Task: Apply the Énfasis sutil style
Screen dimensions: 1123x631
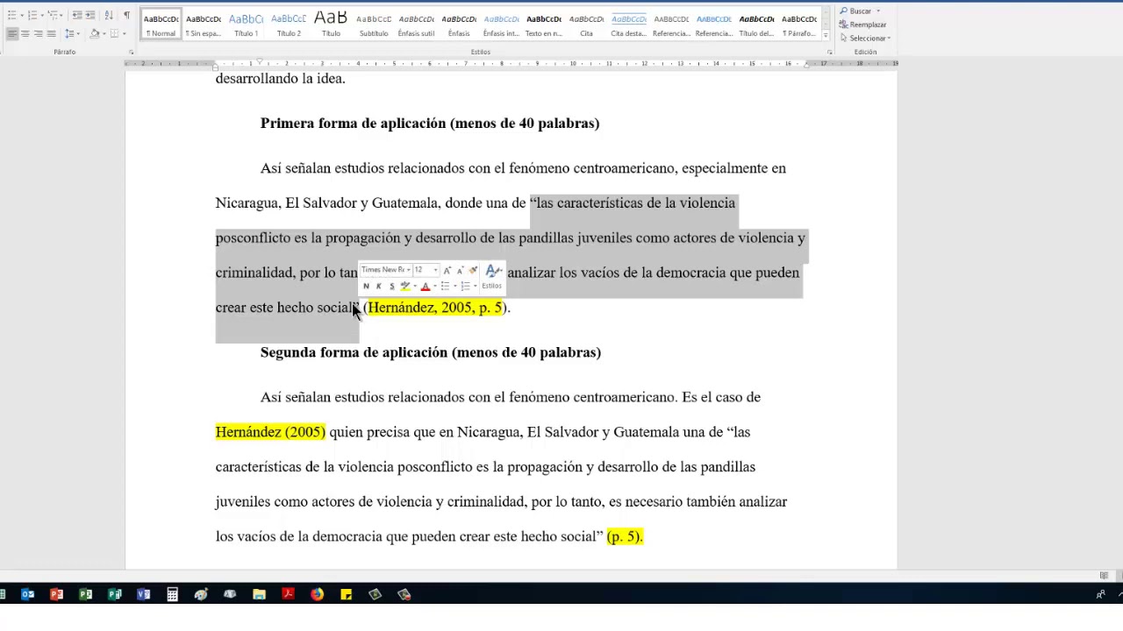Action: coord(416,25)
